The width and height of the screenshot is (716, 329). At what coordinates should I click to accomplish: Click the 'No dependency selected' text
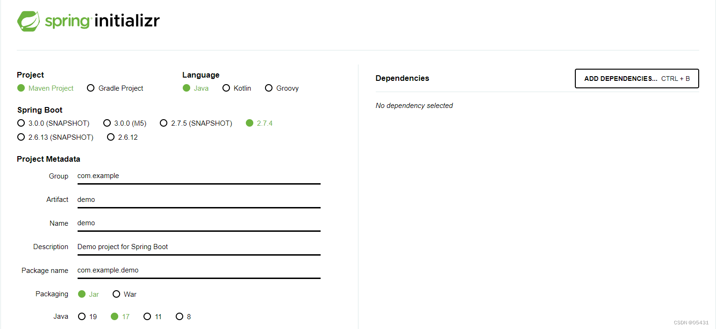click(414, 106)
